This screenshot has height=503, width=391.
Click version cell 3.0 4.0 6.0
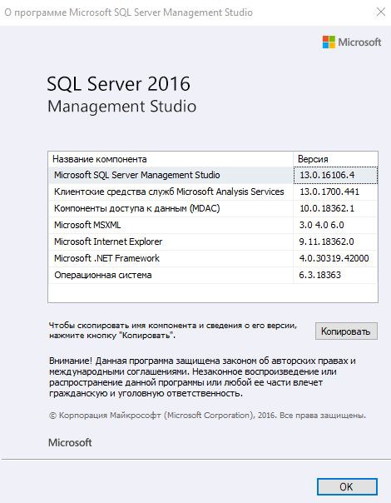[x=335, y=225]
